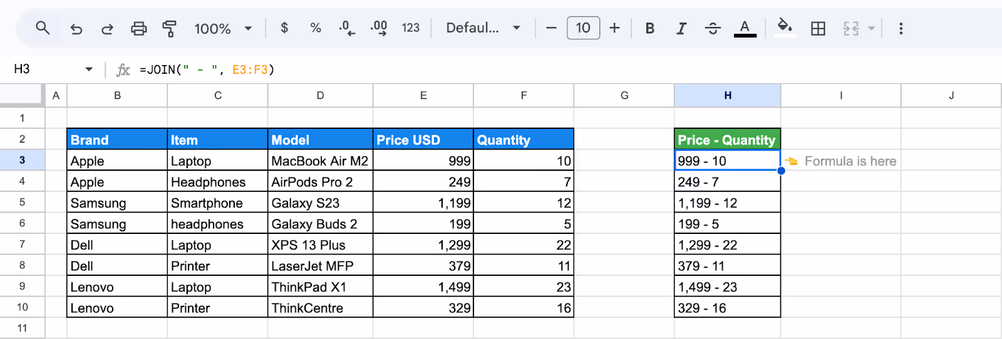Toggle bold formatting
Viewport: 1002px width, 339px height.
click(x=650, y=28)
